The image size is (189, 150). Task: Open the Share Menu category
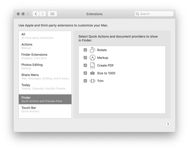pyautogui.click(x=45, y=76)
